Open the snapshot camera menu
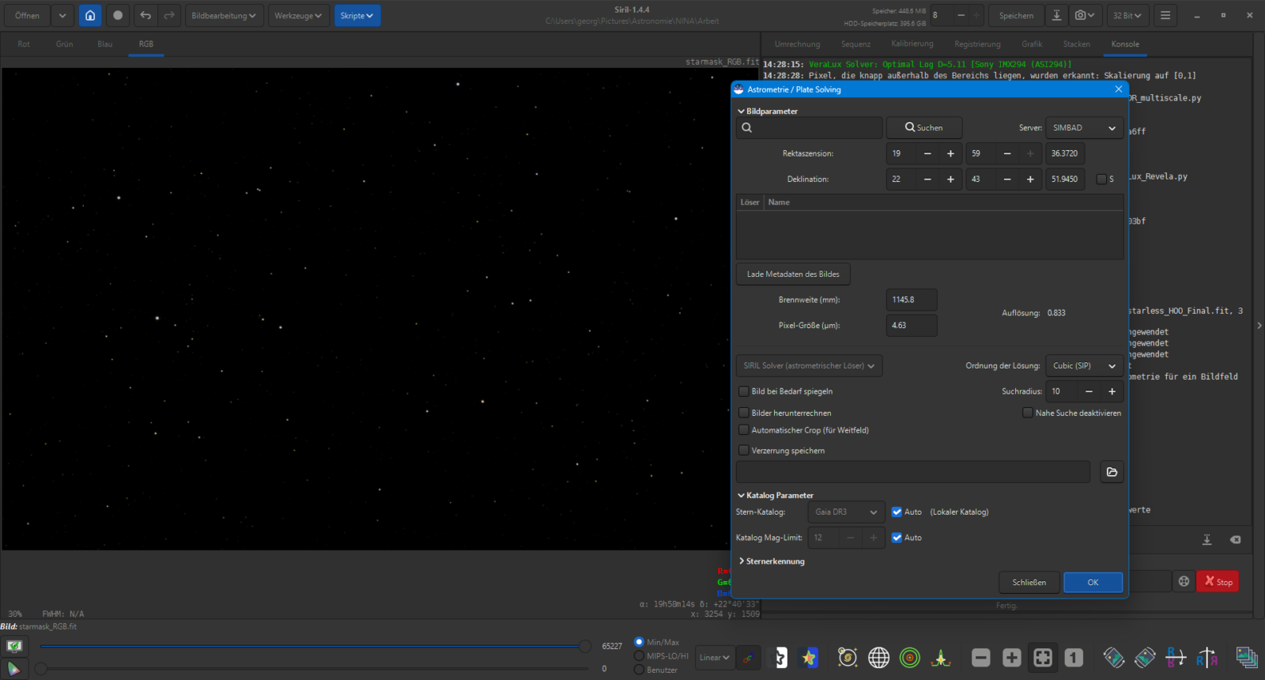The width and height of the screenshot is (1265, 680). pos(1085,16)
